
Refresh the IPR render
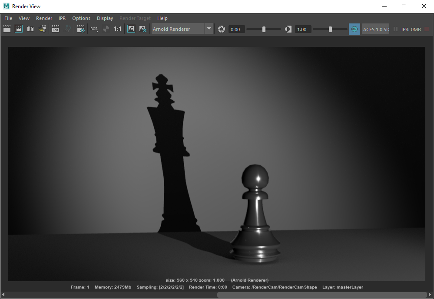pos(67,29)
